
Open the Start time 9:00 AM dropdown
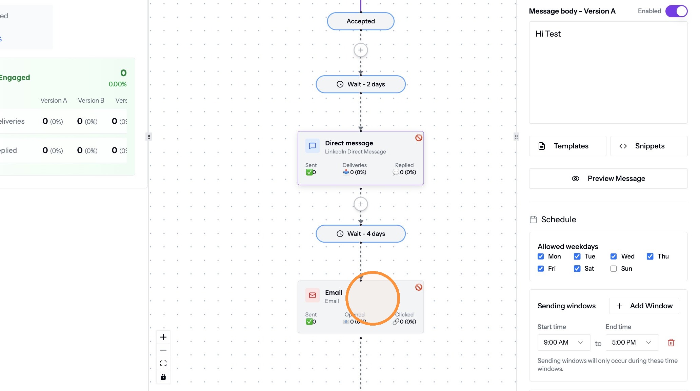(564, 343)
